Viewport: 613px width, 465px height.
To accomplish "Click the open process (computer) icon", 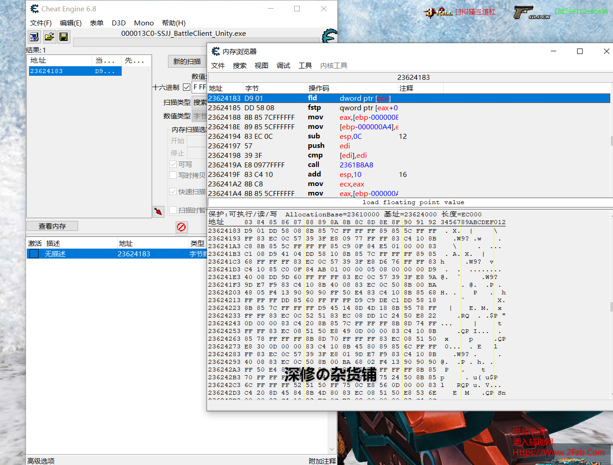I will click(x=34, y=37).
